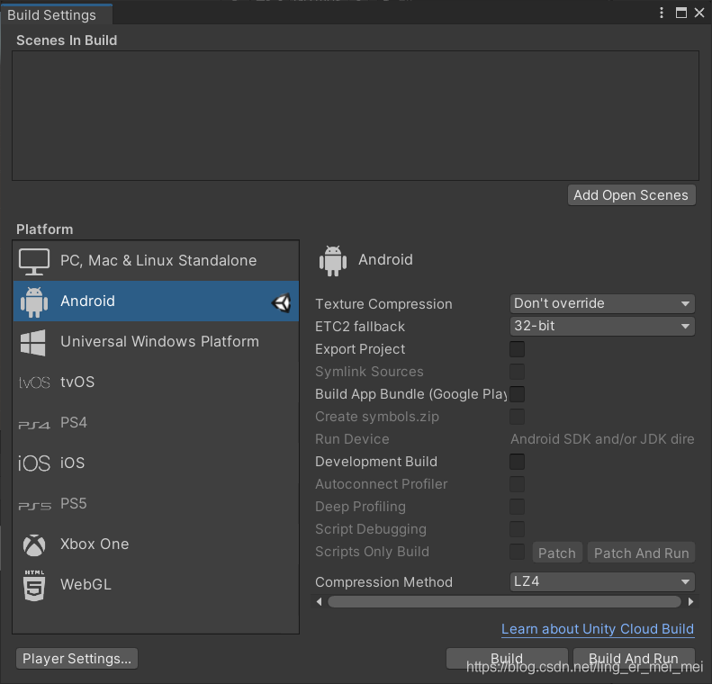This screenshot has height=684, width=712.
Task: Click the Xbox One logo icon
Action: [x=34, y=544]
